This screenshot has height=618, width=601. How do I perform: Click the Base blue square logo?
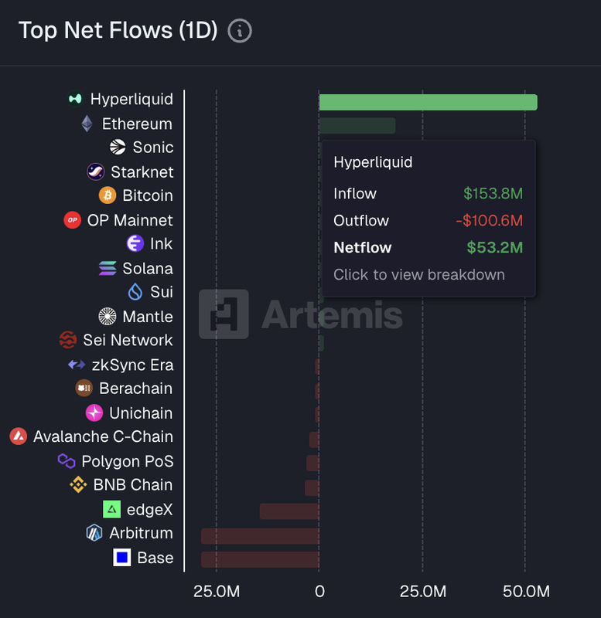122,557
